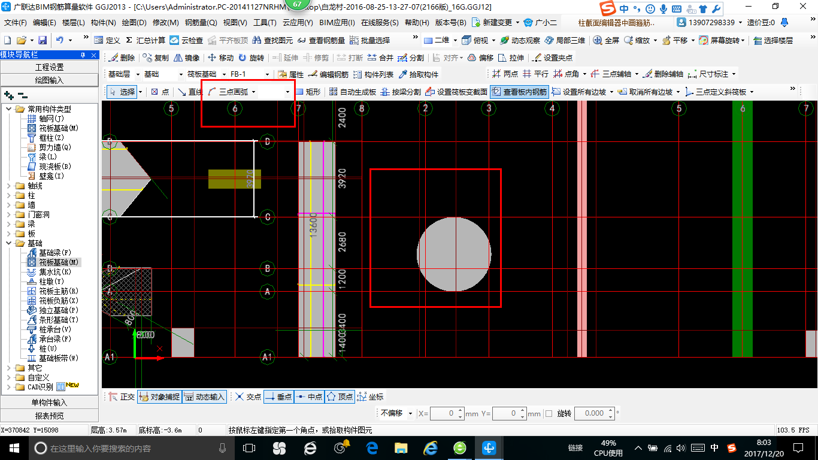The image size is (818, 460).
Task: Select 平行 parallel axis tool
Action: [x=535, y=74]
